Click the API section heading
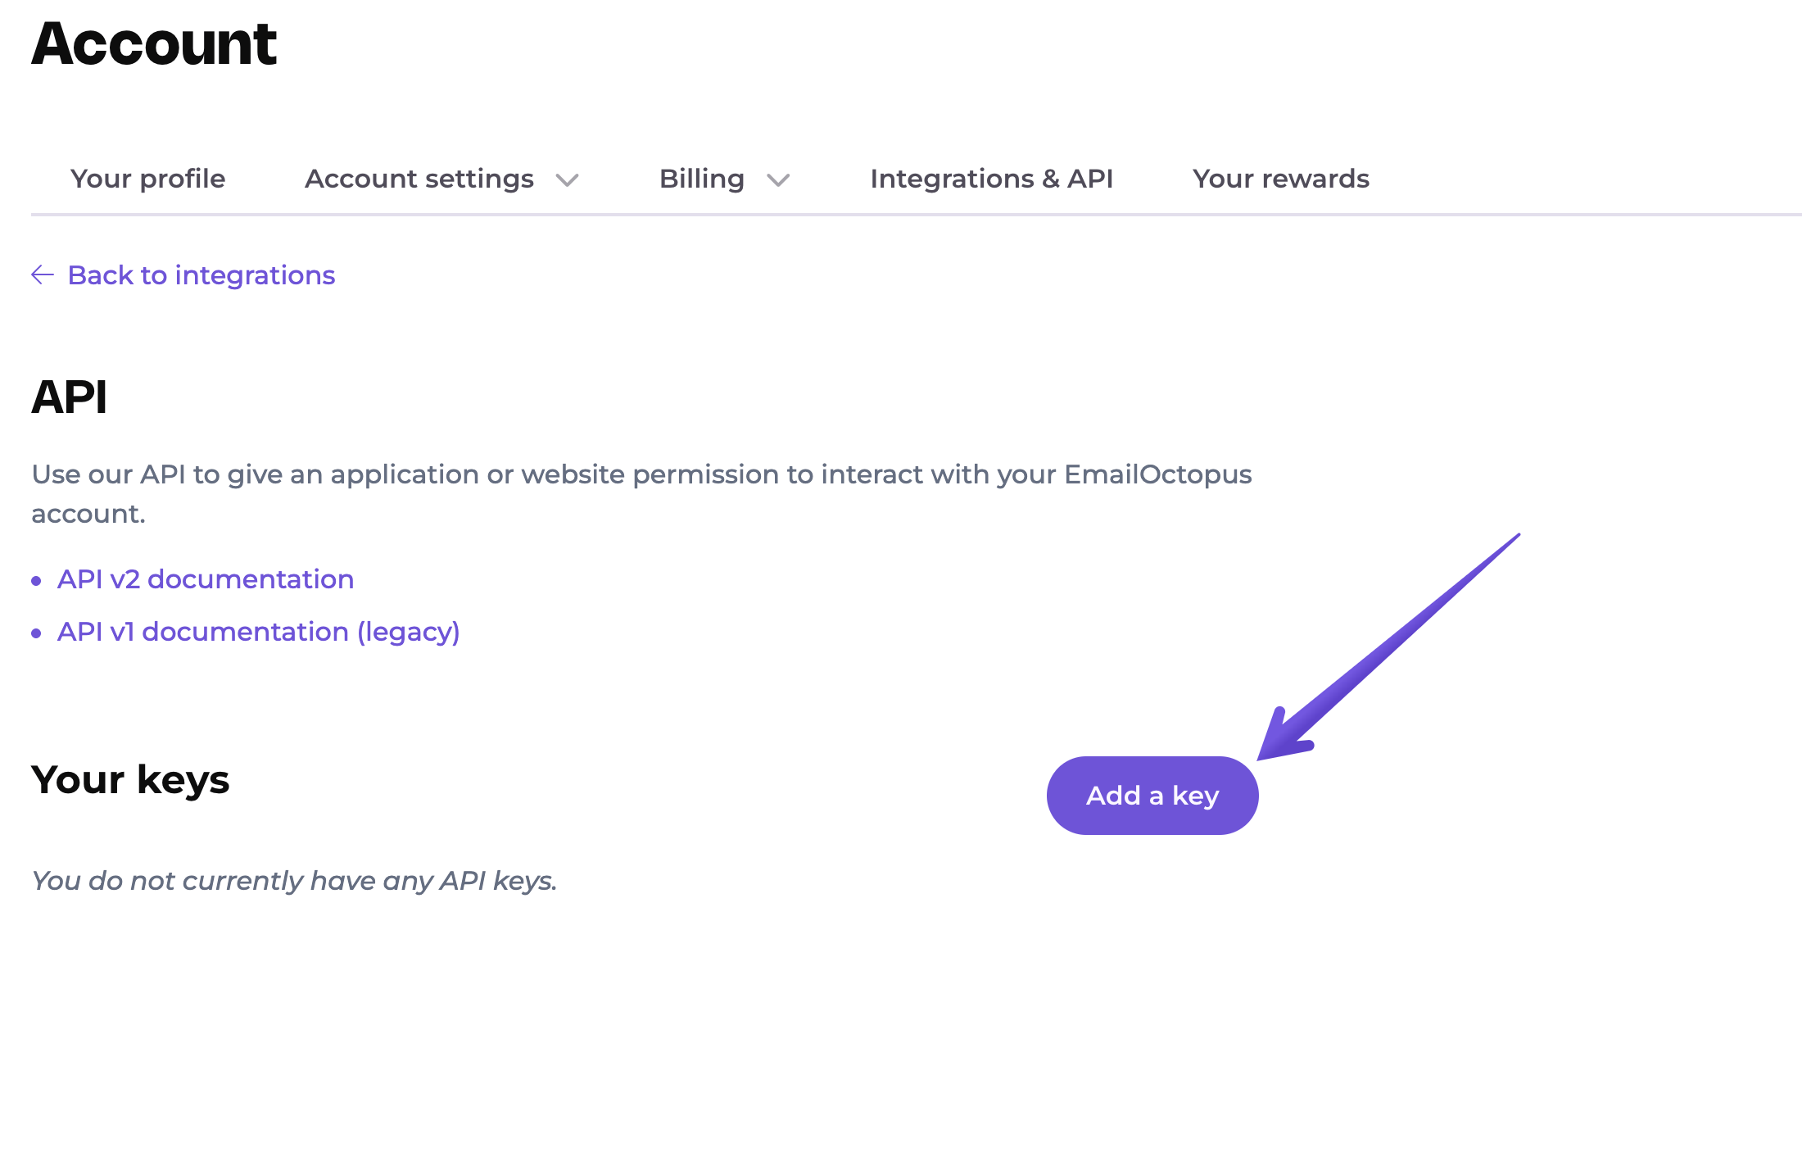The width and height of the screenshot is (1802, 1175). [69, 397]
